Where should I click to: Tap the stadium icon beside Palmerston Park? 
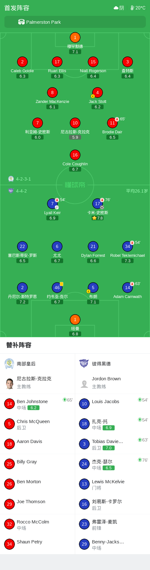[21, 22]
